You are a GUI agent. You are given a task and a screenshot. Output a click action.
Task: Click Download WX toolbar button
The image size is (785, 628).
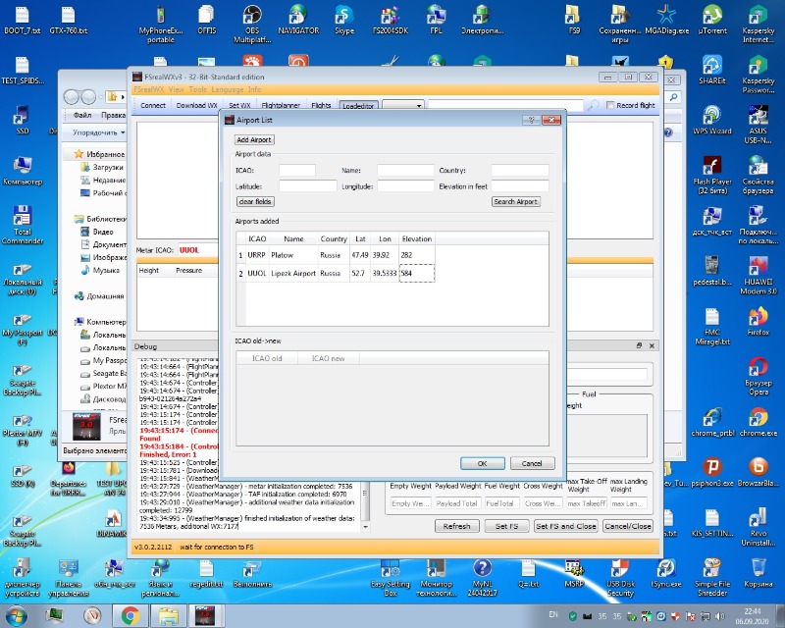click(x=197, y=105)
